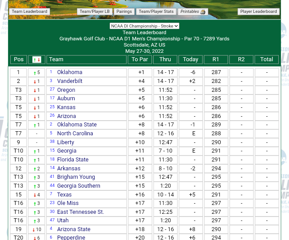View the Georgia Southern team scorecard
289x240 pixels.
coord(79,186)
